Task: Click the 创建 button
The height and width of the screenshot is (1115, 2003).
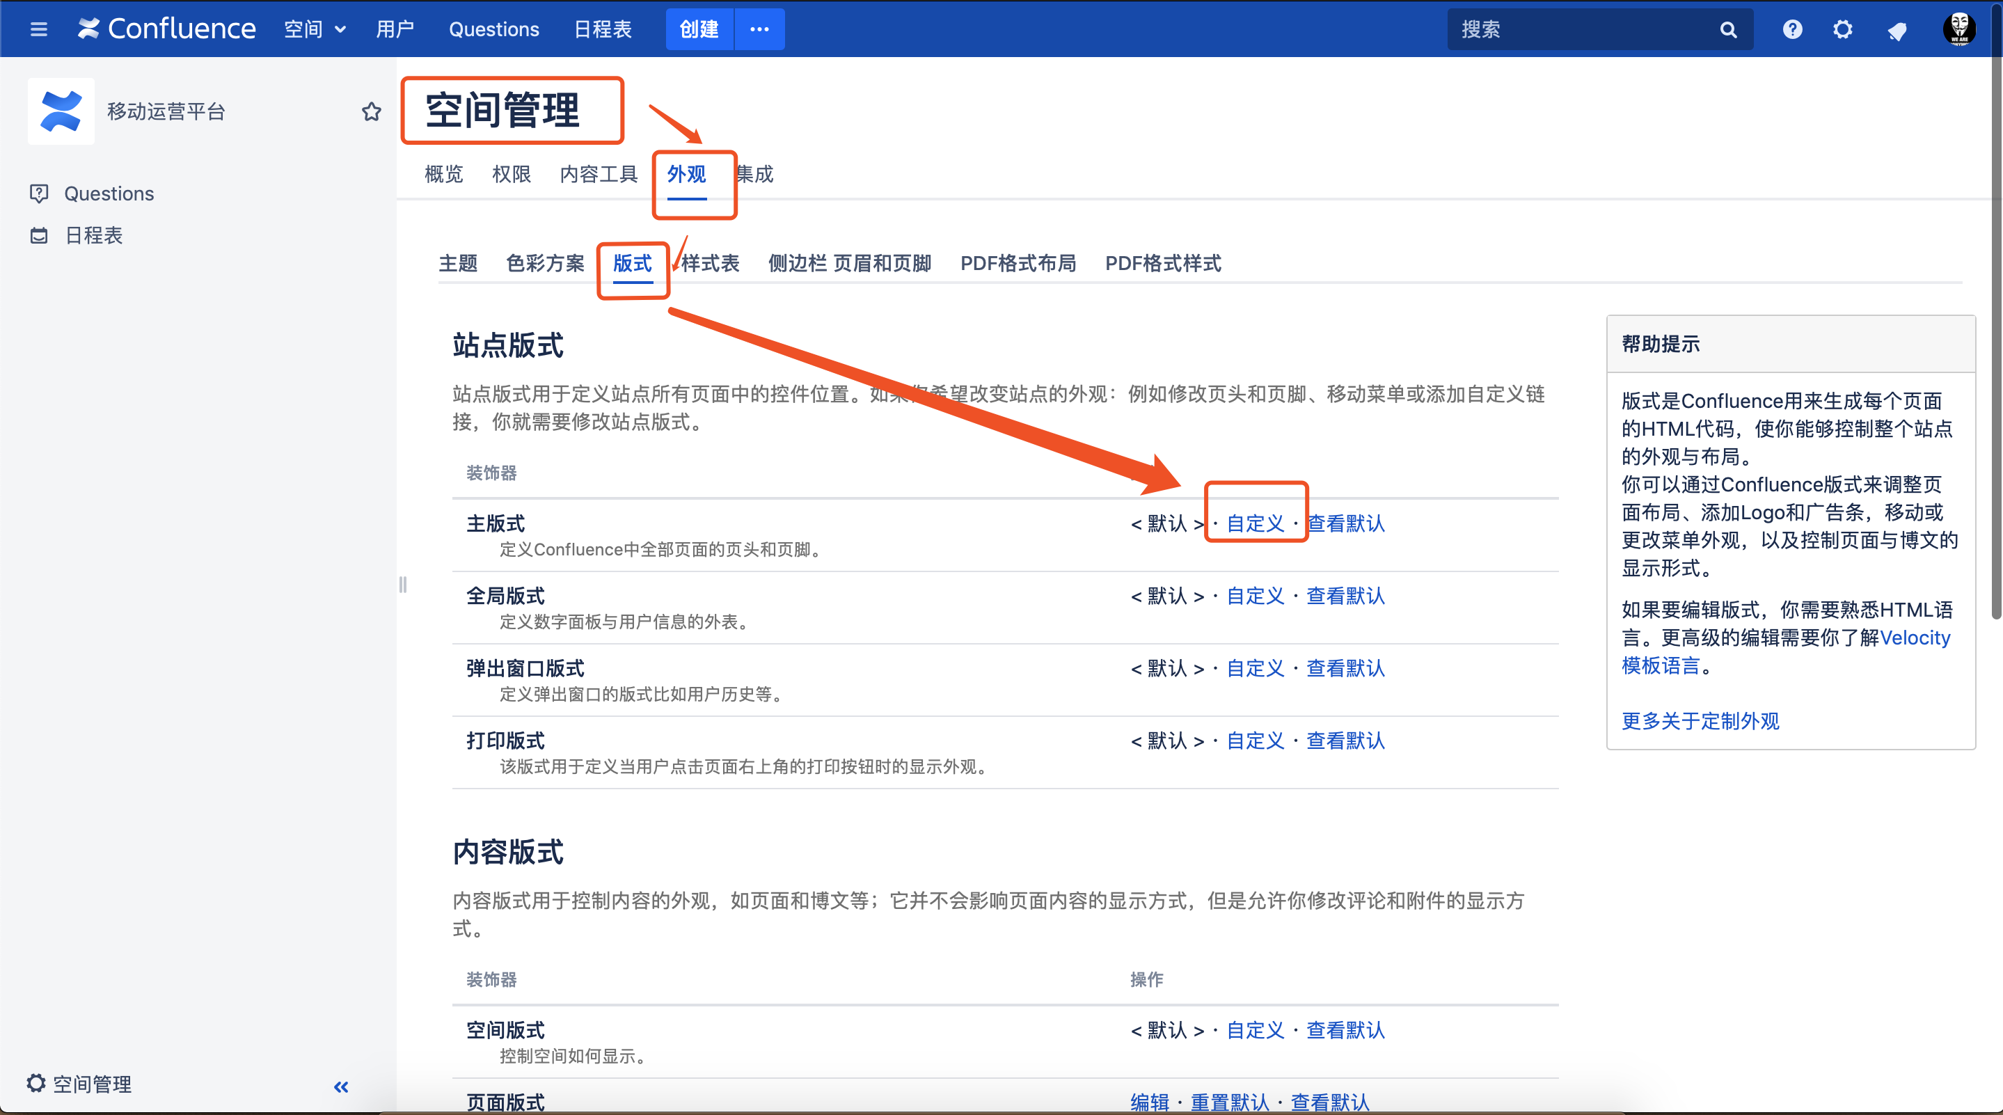Action: [698, 29]
